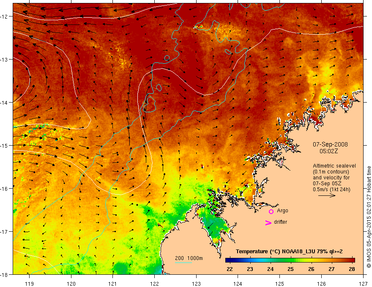The height and width of the screenshot is (287, 372).
Task: Click latitude axis label -12
Action: [x=4, y=16]
